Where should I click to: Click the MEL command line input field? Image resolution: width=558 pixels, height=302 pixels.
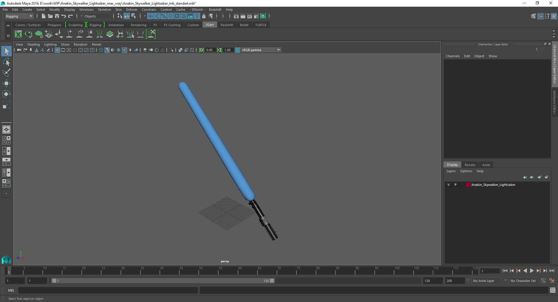pos(108,290)
